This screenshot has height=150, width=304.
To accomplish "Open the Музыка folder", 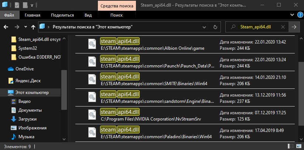I will coord(26,137).
